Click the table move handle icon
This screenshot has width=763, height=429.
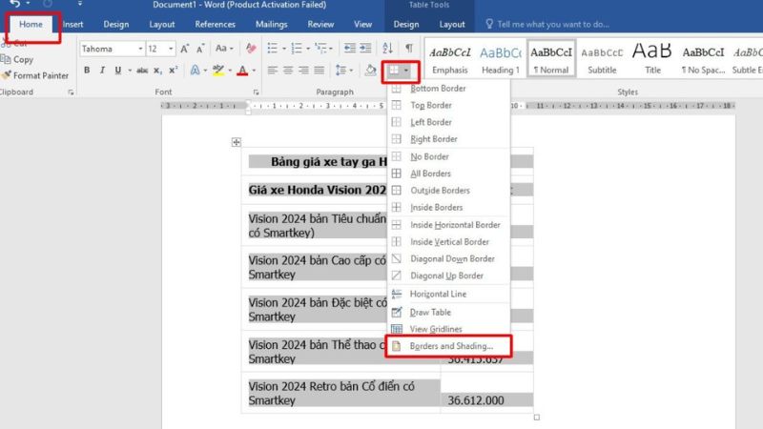pyautogui.click(x=237, y=142)
